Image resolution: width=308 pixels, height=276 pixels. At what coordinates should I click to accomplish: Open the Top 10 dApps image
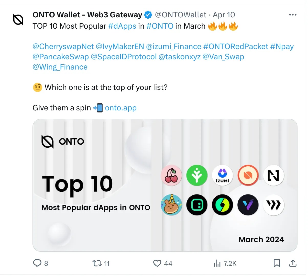click(165, 185)
